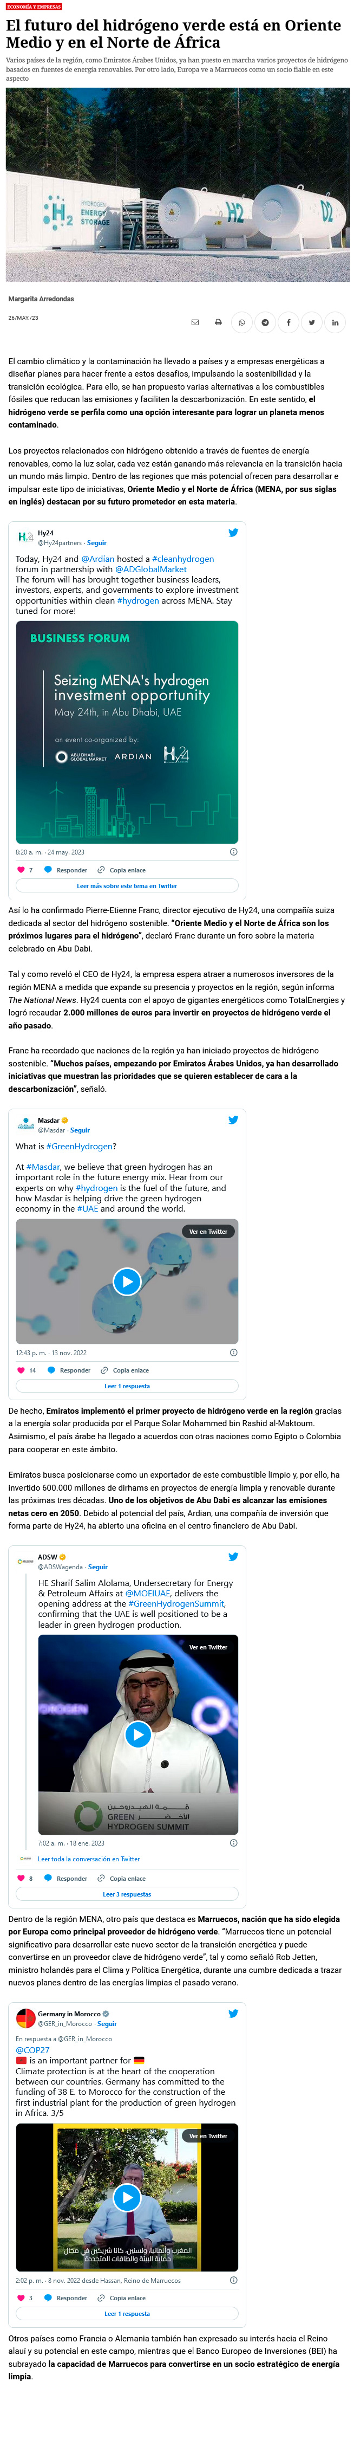Click author name Margarita Arredondas
Image resolution: width=354 pixels, height=2440 pixels.
coord(41,299)
